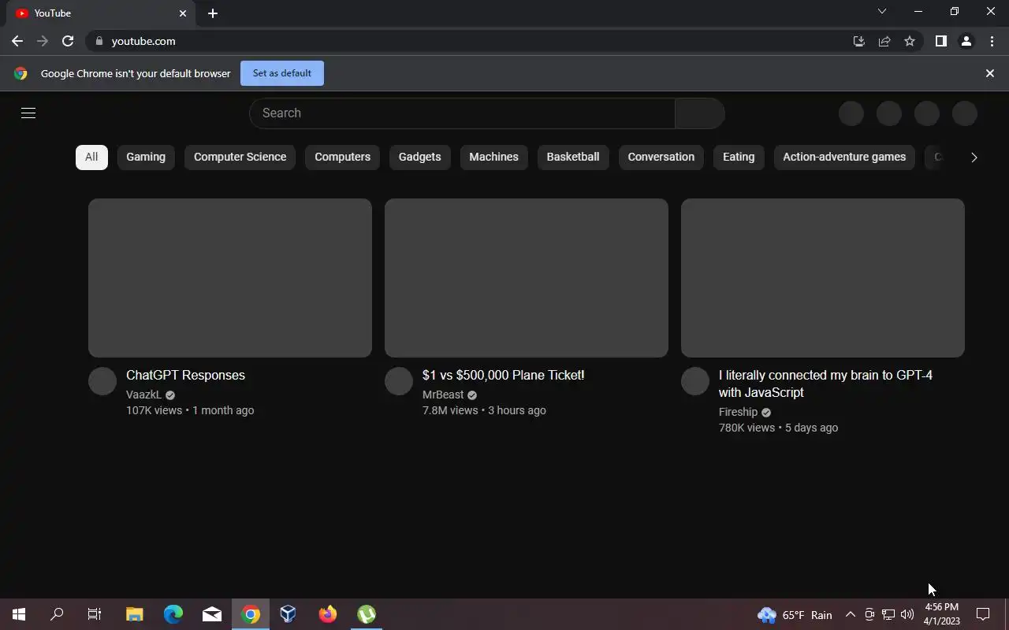Open the notification center icon

coord(983,614)
